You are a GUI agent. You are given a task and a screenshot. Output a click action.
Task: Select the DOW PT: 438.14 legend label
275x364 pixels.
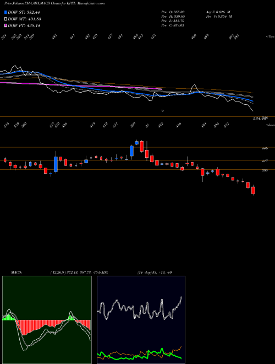(24, 25)
